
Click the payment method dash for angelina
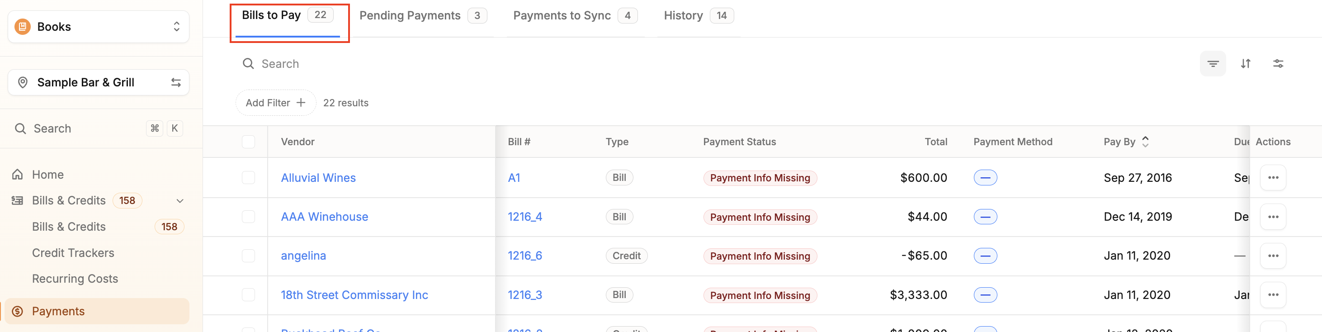(x=985, y=256)
